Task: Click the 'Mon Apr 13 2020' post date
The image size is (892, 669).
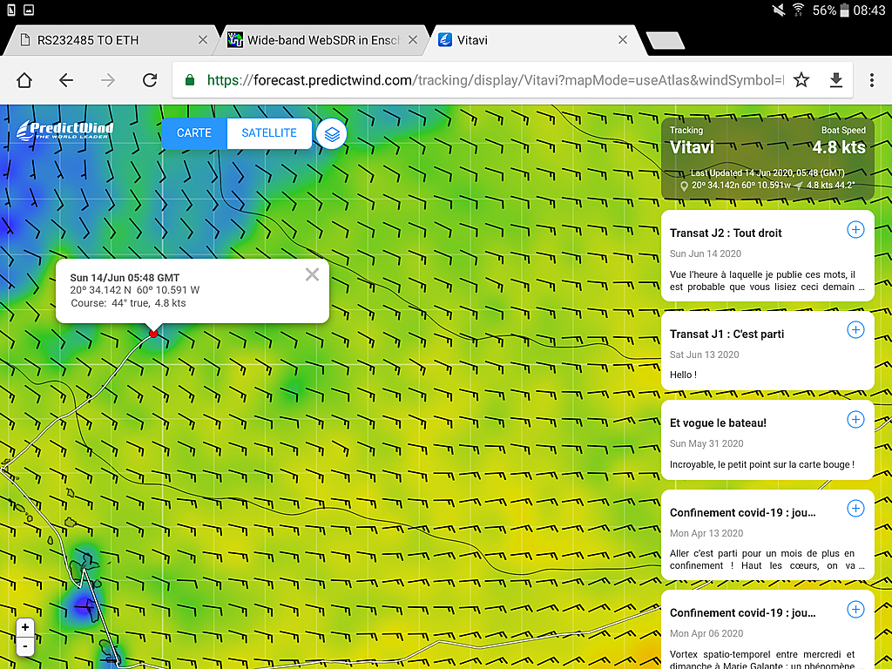Action: coord(706,533)
